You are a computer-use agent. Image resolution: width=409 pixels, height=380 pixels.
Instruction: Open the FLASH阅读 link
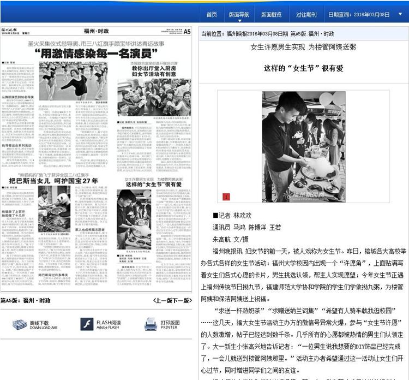coord(109,325)
